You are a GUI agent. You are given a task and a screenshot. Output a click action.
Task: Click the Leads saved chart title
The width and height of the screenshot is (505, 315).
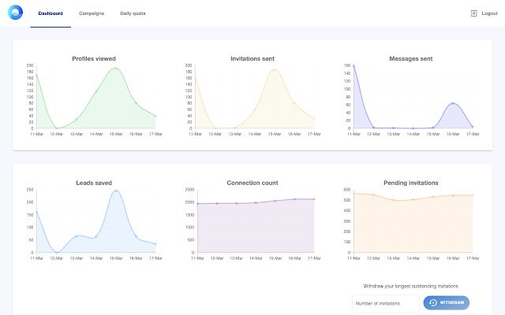click(x=94, y=183)
